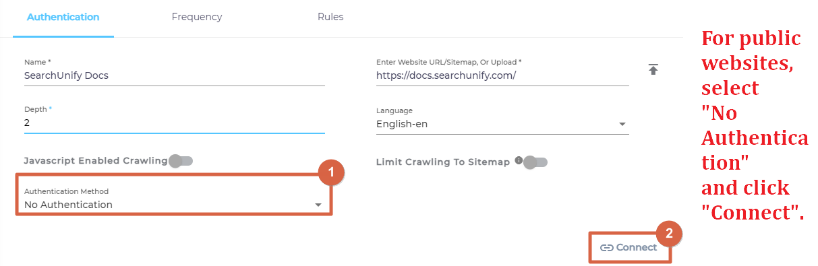Image resolution: width=818 pixels, height=266 pixels.
Task: Choose the English-en language value
Action: pos(402,124)
